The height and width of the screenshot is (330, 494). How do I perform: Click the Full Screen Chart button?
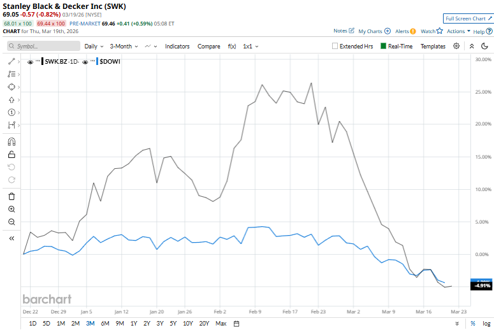[x=468, y=19]
